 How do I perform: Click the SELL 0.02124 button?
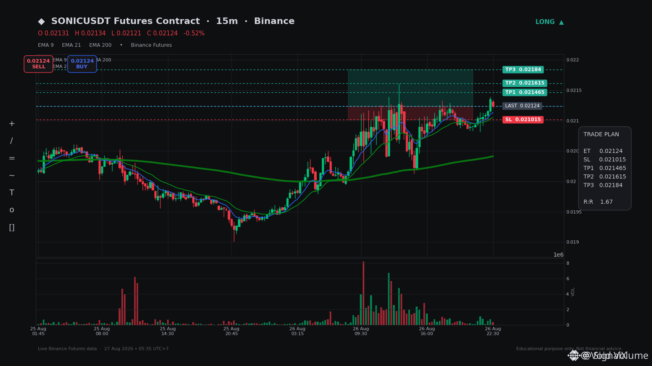[x=38, y=64]
